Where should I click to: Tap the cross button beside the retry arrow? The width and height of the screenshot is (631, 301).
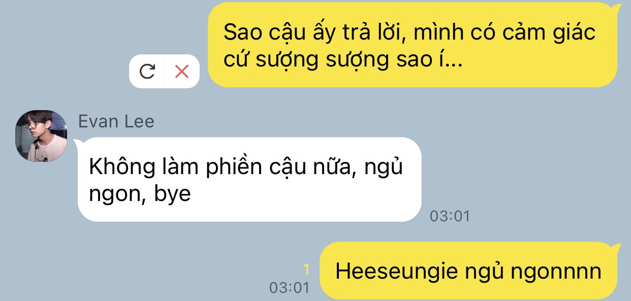tap(182, 72)
